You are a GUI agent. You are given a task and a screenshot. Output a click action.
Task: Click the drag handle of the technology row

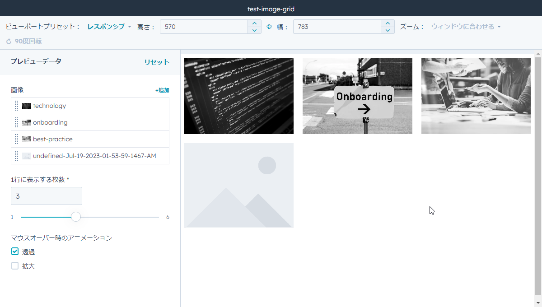point(17,106)
